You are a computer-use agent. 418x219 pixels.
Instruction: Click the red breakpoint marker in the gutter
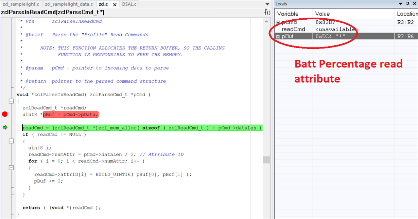[x=4, y=114]
